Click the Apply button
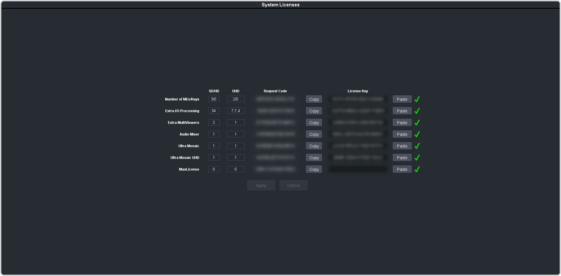Screen dimensions: 561x276 (x=261, y=185)
